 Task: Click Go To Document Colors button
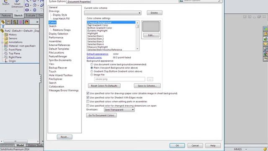coord(101,115)
